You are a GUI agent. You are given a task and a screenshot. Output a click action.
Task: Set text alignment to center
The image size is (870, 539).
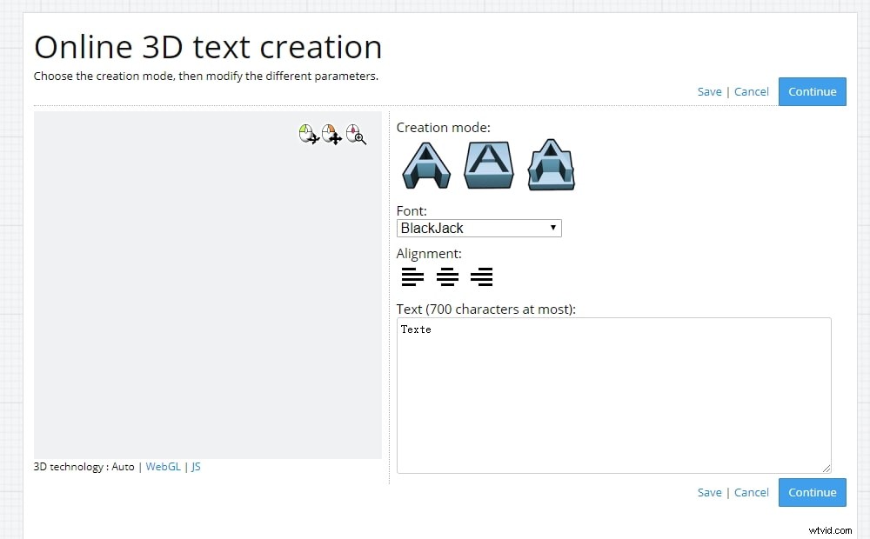click(447, 276)
